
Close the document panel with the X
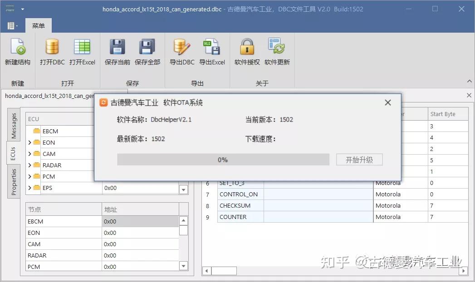click(469, 95)
